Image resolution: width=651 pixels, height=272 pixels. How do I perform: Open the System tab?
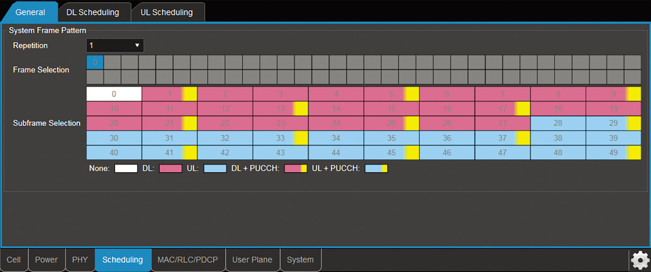[300, 260]
